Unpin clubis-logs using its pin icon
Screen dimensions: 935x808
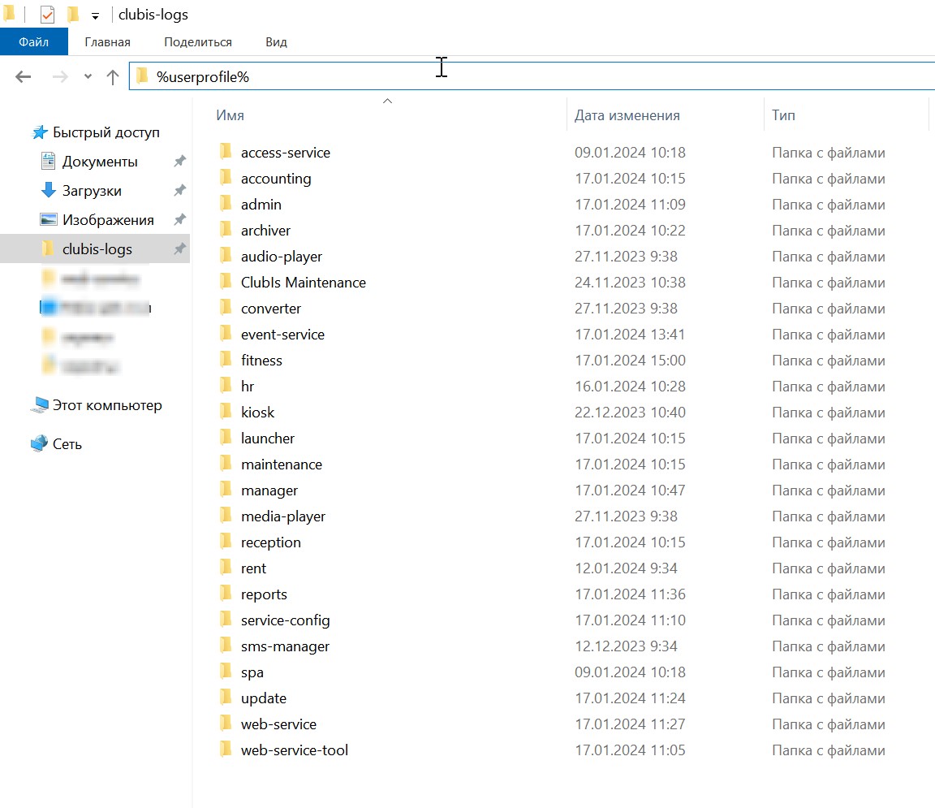pyautogui.click(x=179, y=248)
